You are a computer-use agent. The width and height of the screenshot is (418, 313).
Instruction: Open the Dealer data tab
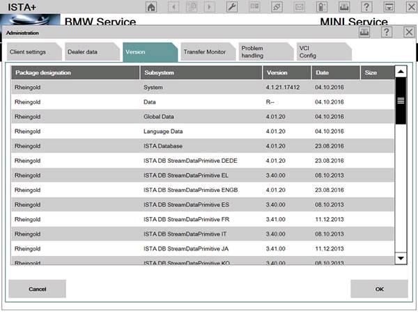click(92, 52)
